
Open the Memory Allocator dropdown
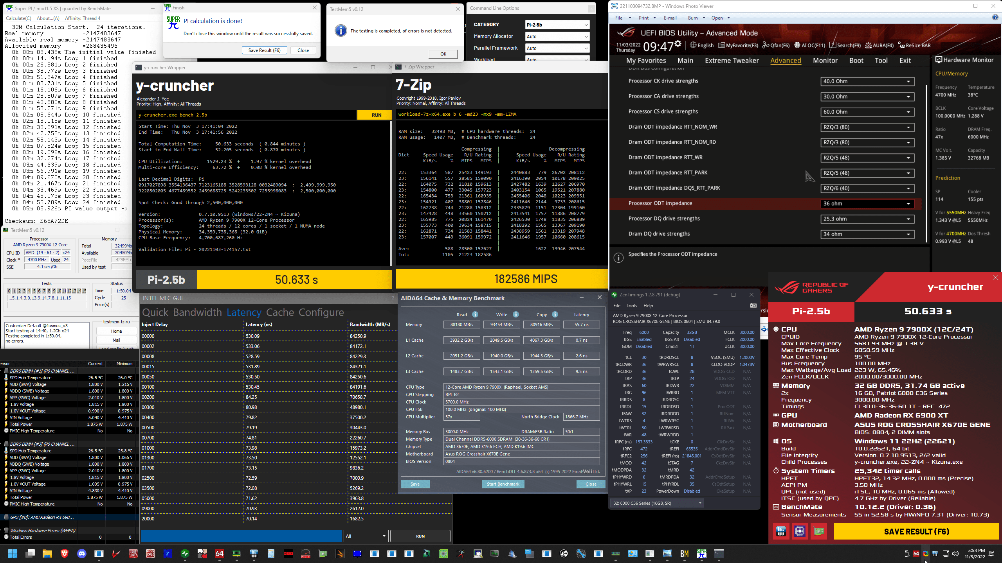click(x=557, y=36)
